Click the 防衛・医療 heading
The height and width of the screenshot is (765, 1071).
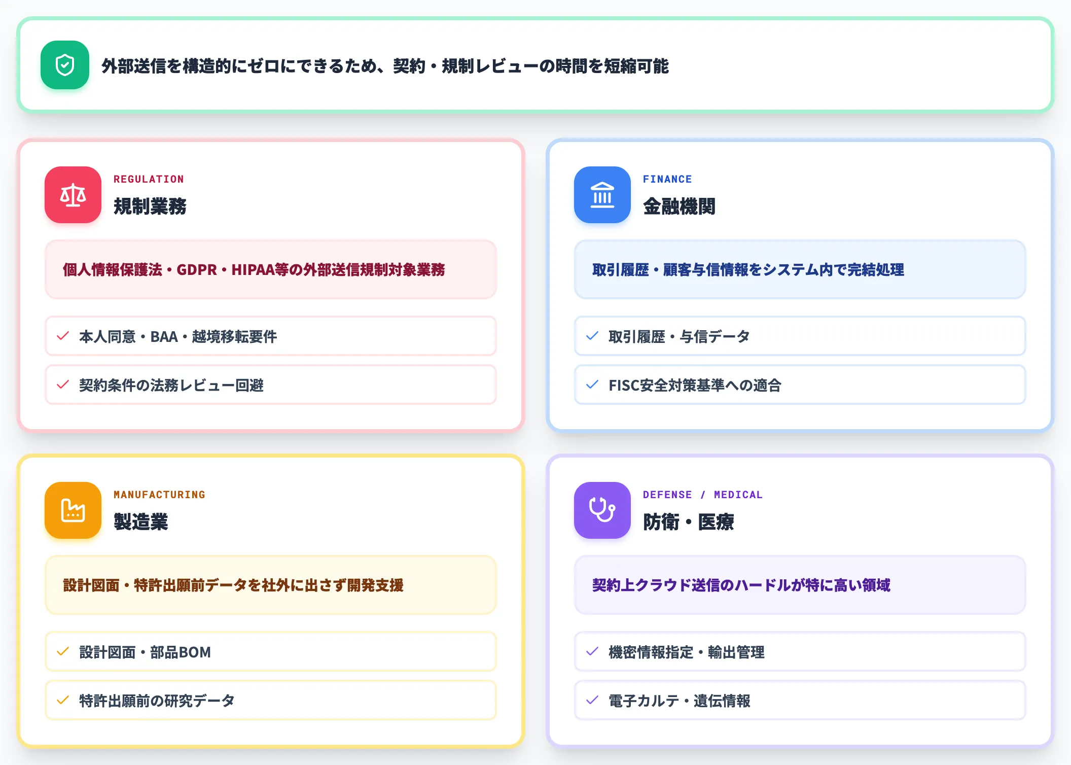pos(689,522)
